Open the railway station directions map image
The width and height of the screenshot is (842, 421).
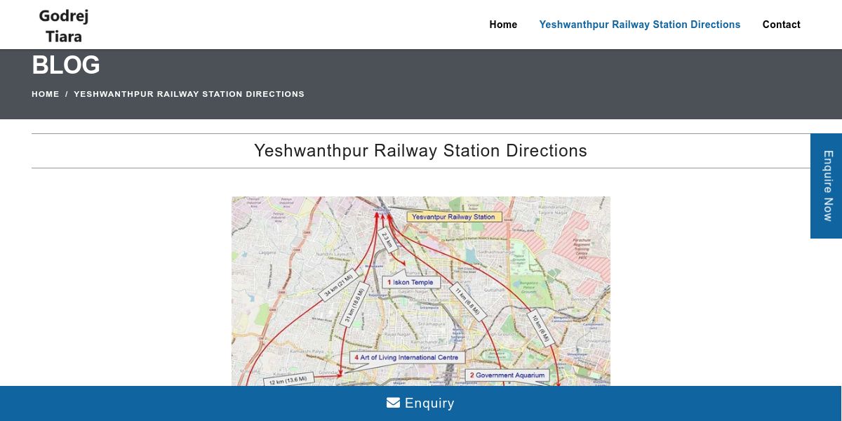point(421,291)
